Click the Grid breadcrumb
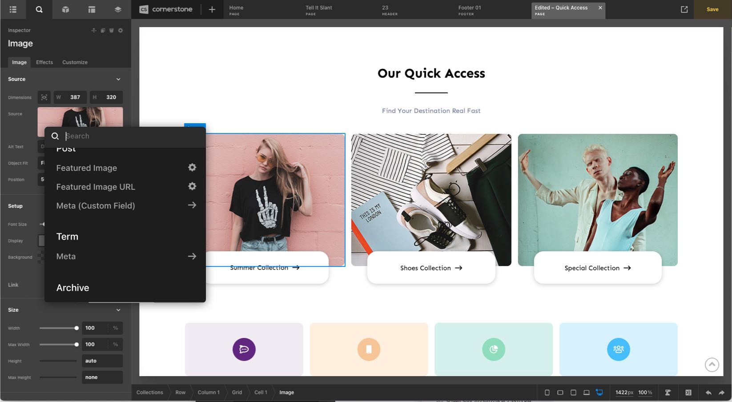 click(x=237, y=393)
